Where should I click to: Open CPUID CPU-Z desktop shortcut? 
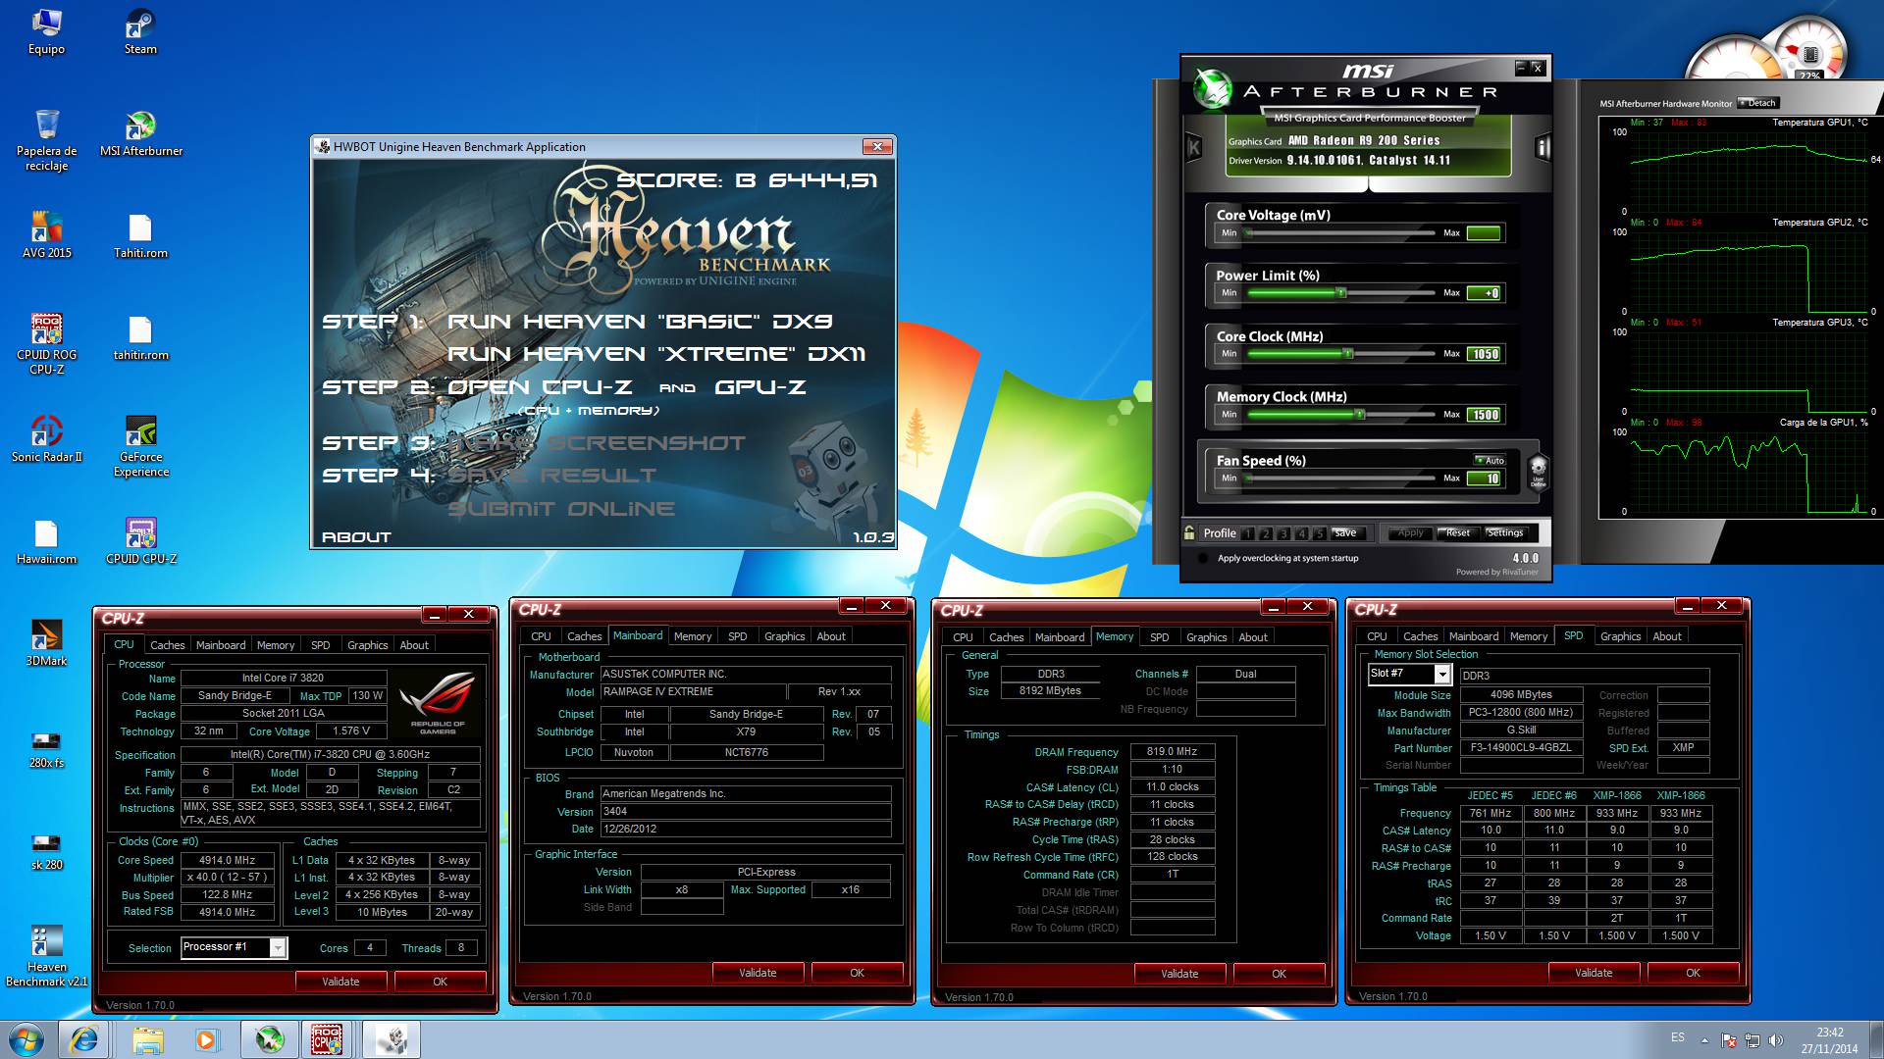pyautogui.click(x=140, y=541)
